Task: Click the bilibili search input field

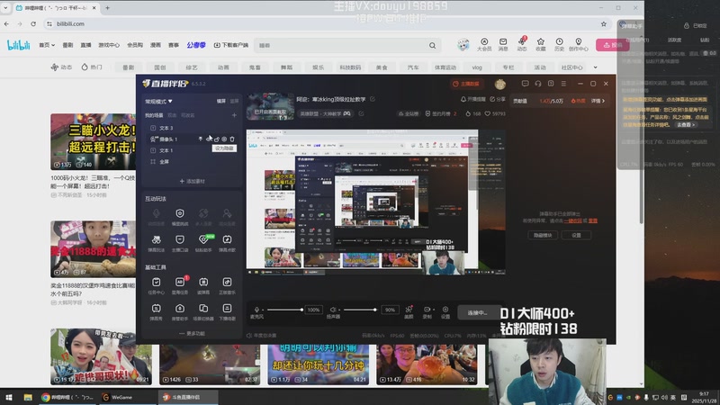Action: pos(341,46)
